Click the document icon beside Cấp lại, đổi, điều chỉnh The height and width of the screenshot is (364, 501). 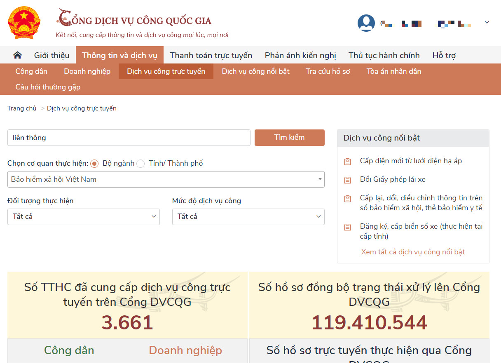(347, 199)
